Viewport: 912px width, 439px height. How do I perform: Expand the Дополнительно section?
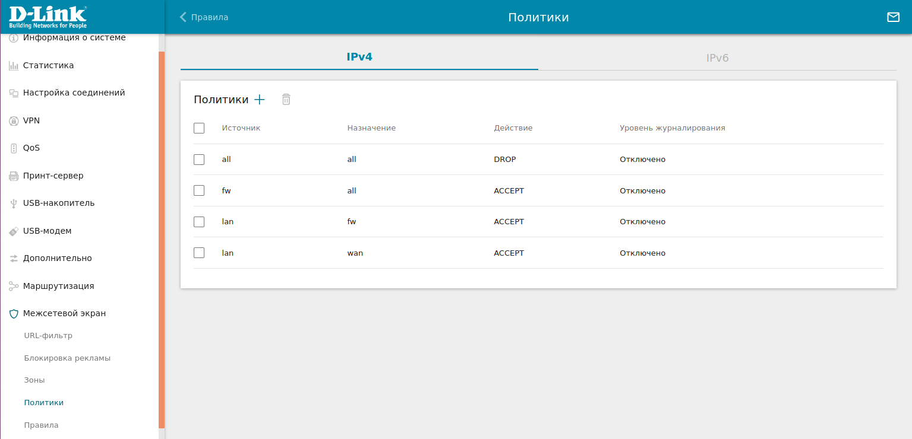(57, 259)
